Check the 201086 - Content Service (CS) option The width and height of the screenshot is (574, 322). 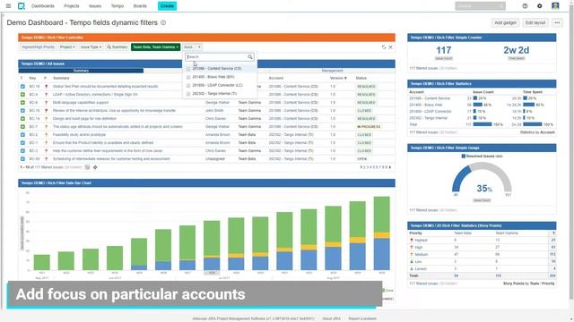[x=188, y=69]
